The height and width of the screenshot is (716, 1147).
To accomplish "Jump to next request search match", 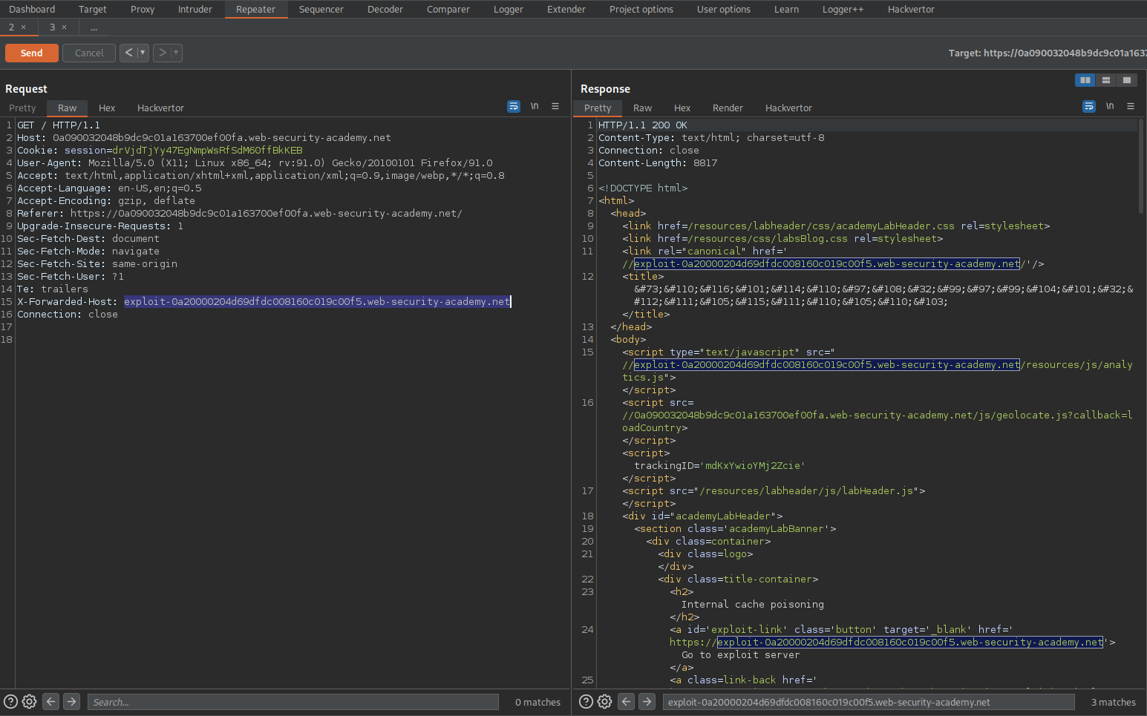I will click(x=72, y=702).
